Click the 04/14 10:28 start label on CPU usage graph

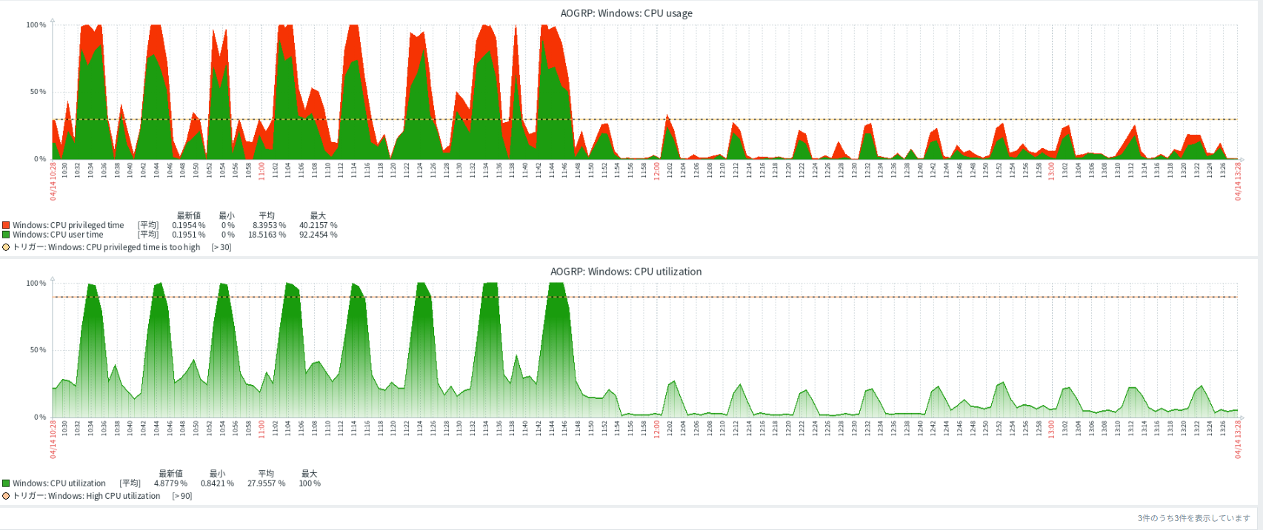click(x=53, y=181)
